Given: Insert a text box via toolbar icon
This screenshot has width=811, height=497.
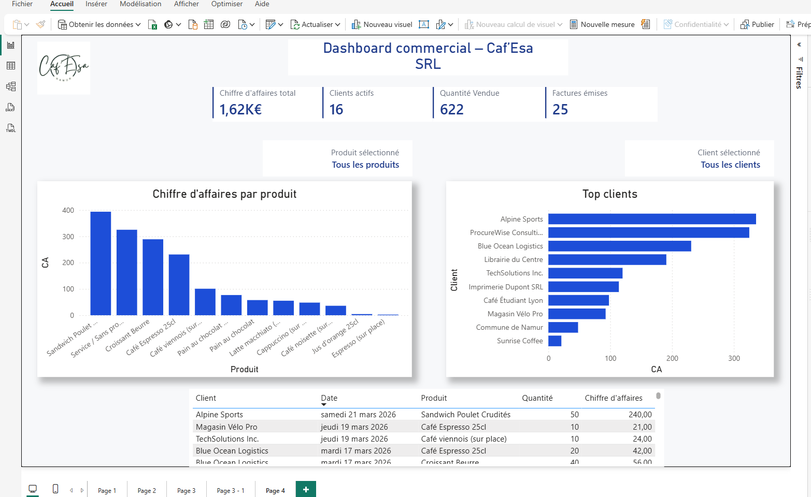Looking at the screenshot, I should coord(424,24).
